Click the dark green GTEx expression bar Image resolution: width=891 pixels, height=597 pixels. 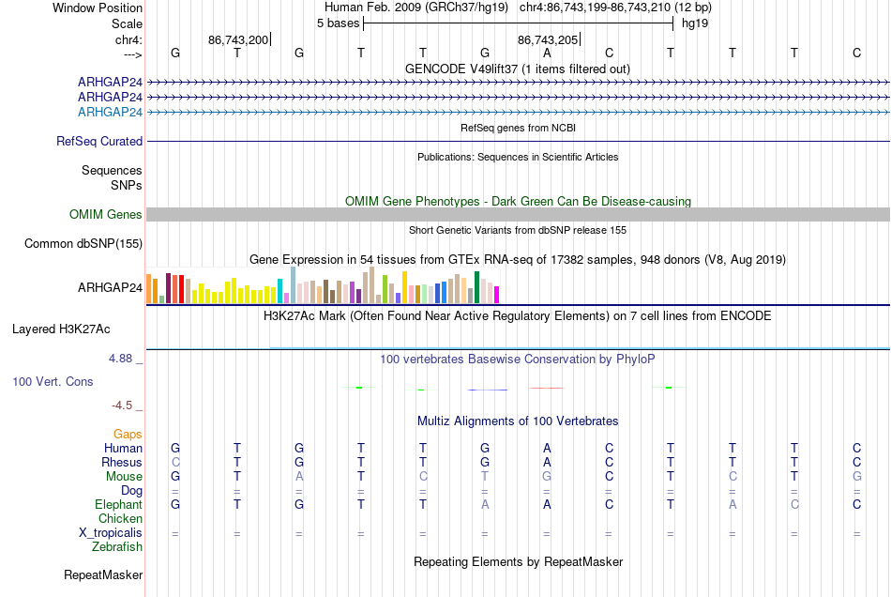(x=477, y=287)
